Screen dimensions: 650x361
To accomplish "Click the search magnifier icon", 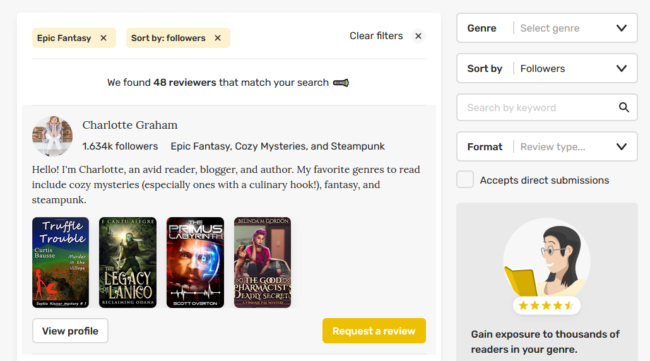I will [623, 107].
